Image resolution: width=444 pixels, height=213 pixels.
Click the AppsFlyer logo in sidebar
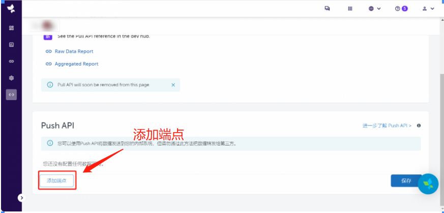(x=11, y=9)
